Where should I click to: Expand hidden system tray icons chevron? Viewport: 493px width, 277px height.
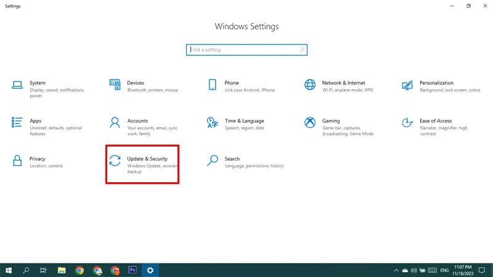point(396,270)
